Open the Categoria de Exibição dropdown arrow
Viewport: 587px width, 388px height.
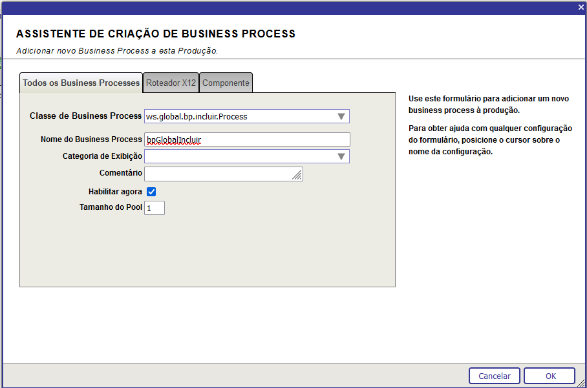click(x=341, y=157)
